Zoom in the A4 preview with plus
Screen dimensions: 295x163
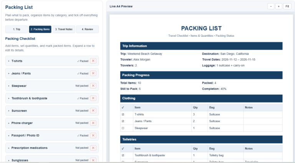tap(278, 6)
